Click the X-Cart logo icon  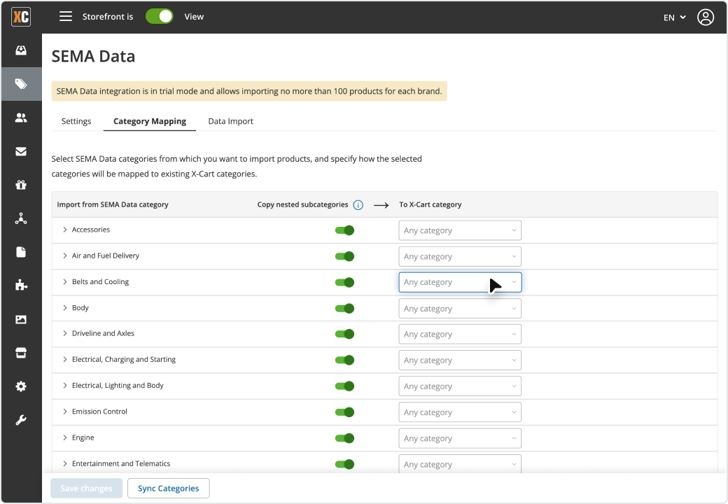pyautogui.click(x=21, y=17)
